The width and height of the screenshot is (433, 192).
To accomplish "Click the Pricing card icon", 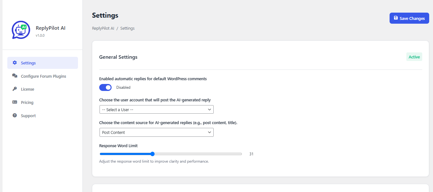I will click(x=15, y=102).
